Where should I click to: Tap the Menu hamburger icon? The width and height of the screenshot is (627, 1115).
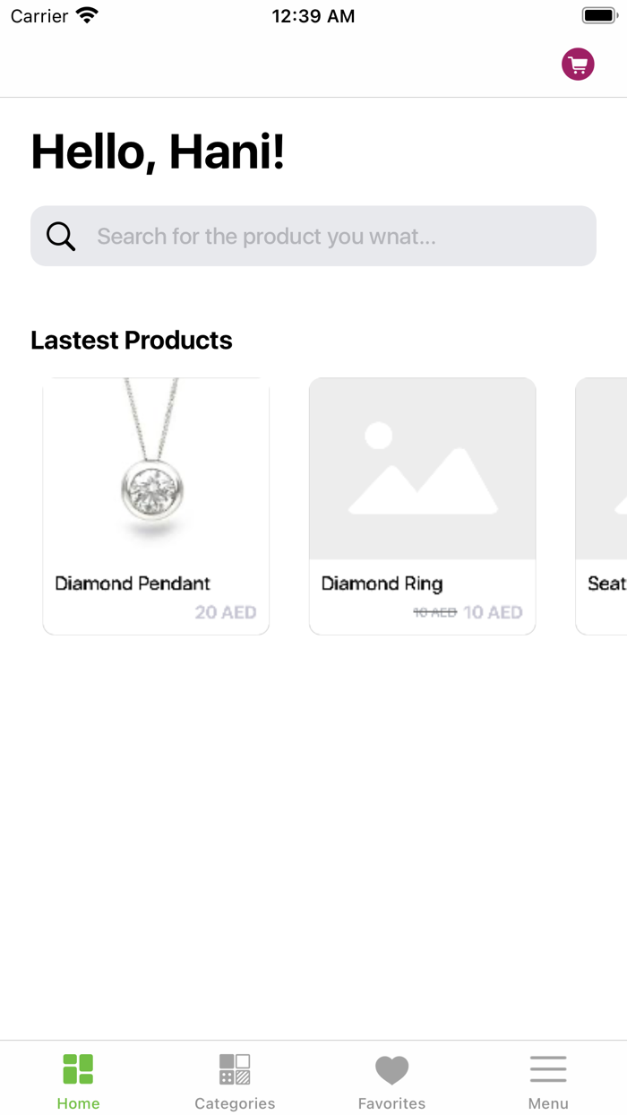click(x=548, y=1068)
